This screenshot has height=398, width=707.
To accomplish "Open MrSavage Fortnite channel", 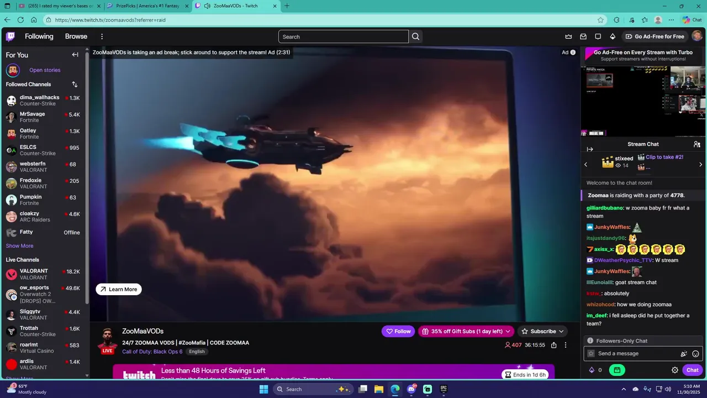I will 44,117.
